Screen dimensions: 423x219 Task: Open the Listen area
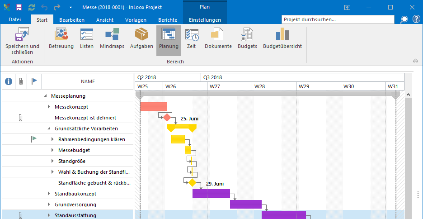[87, 38]
